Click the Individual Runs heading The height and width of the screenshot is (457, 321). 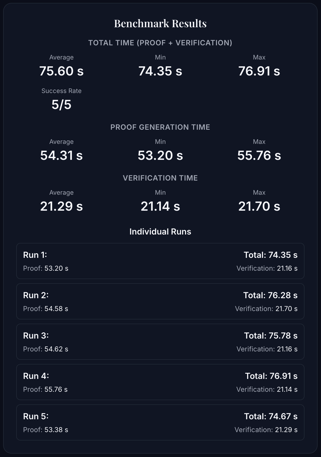[x=160, y=232]
